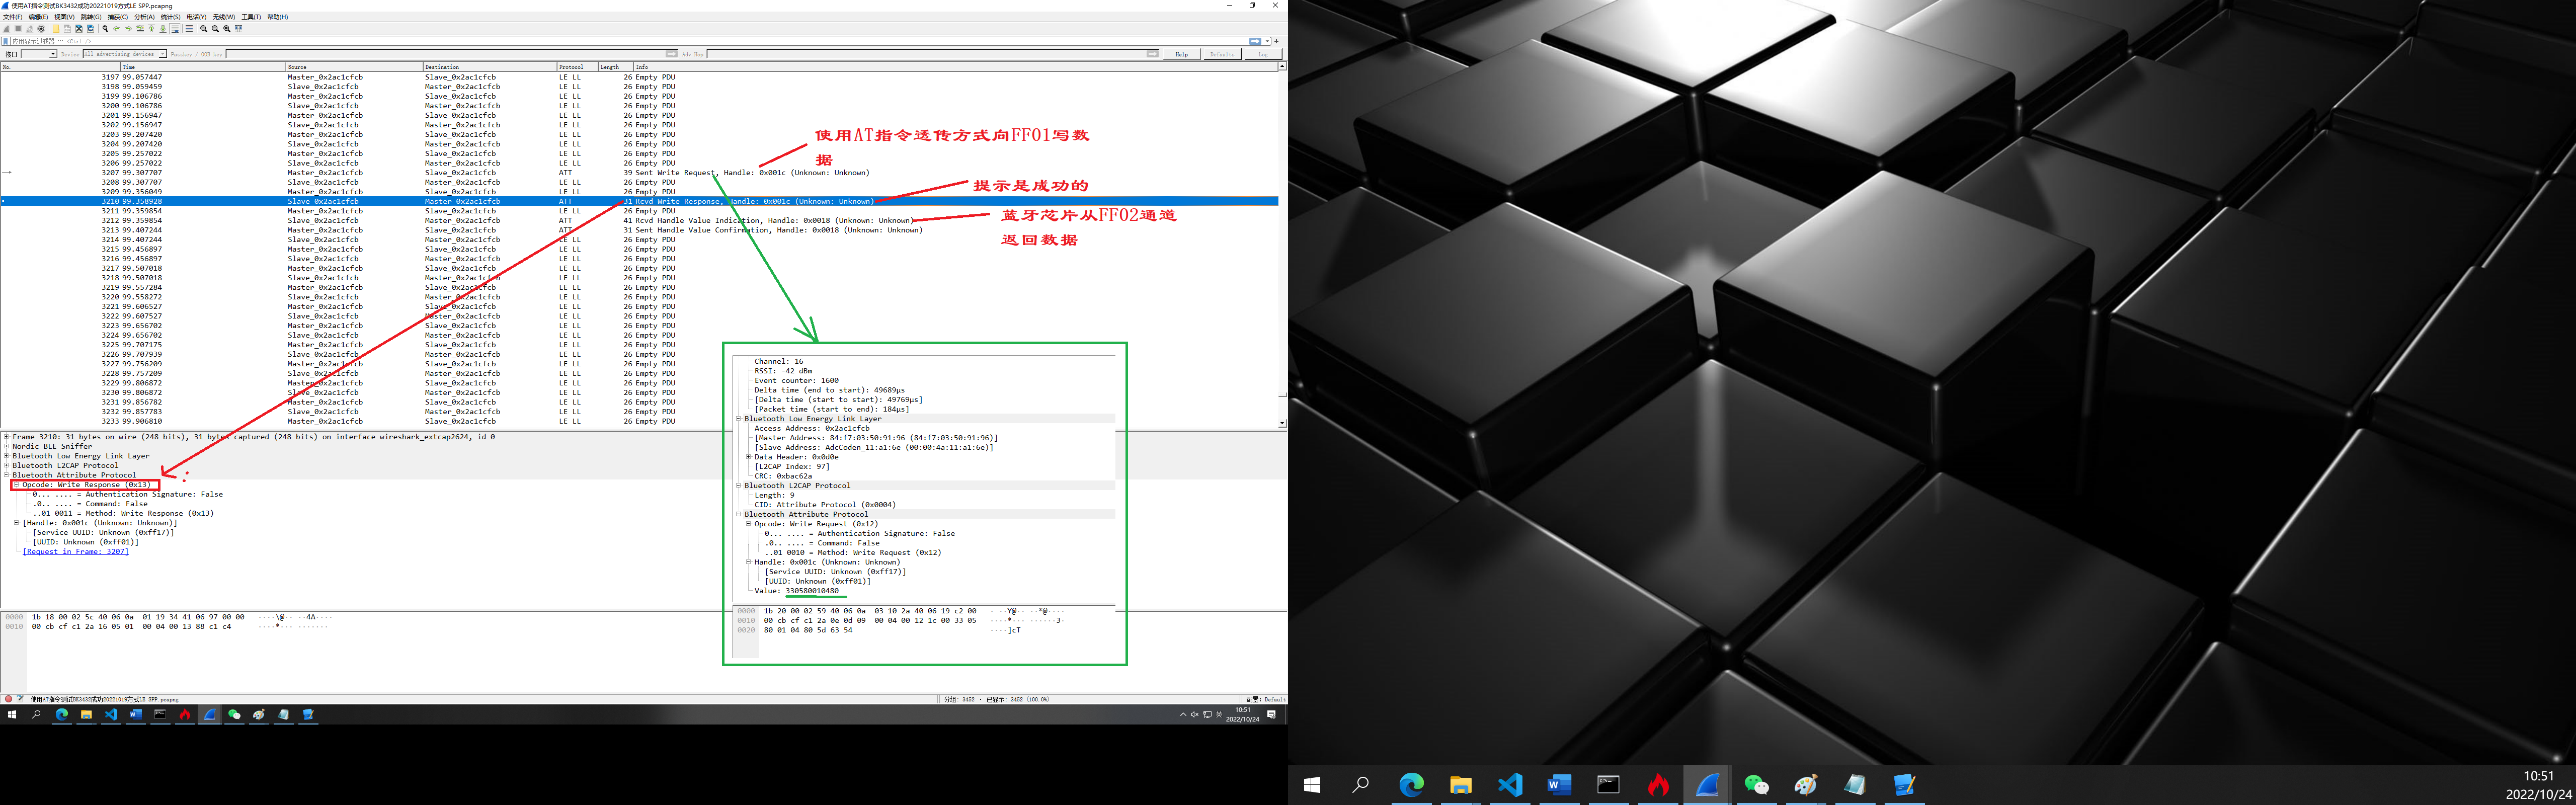Toggle auto scroll during live capture
The image size is (2576, 805).
point(175,29)
